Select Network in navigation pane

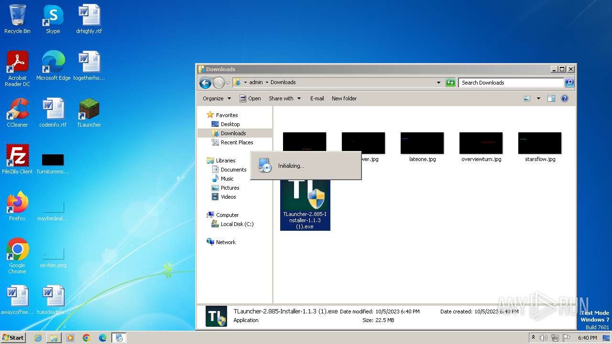pyautogui.click(x=226, y=242)
